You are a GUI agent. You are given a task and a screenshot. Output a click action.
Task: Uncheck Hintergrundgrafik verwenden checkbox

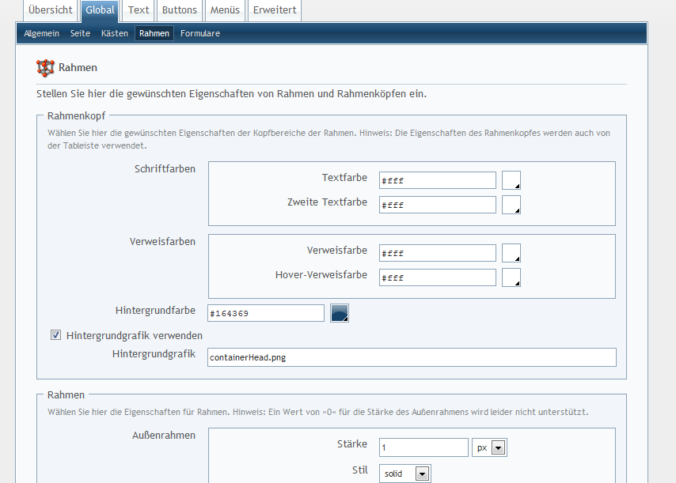pos(56,335)
